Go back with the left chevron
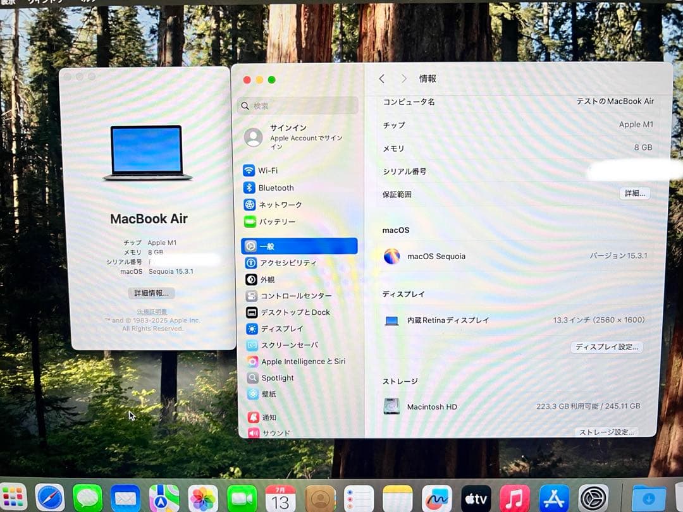This screenshot has height=512, width=683. pos(382,79)
